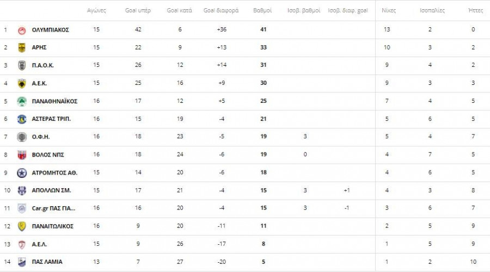Click the Goal διαφορά column header
490x272 pixels.
[222, 10]
